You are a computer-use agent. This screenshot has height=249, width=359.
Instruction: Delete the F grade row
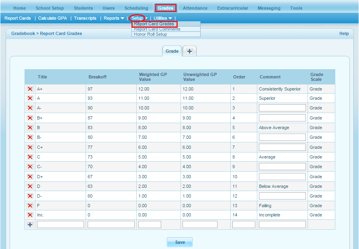pyautogui.click(x=30, y=206)
